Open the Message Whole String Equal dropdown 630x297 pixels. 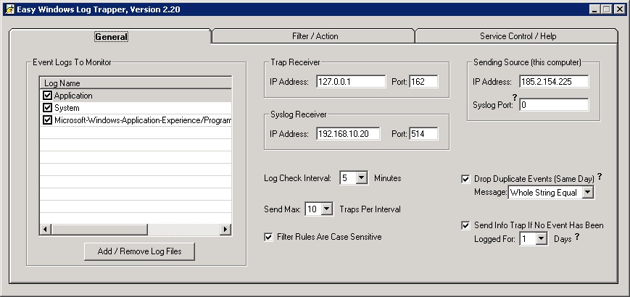(x=587, y=192)
